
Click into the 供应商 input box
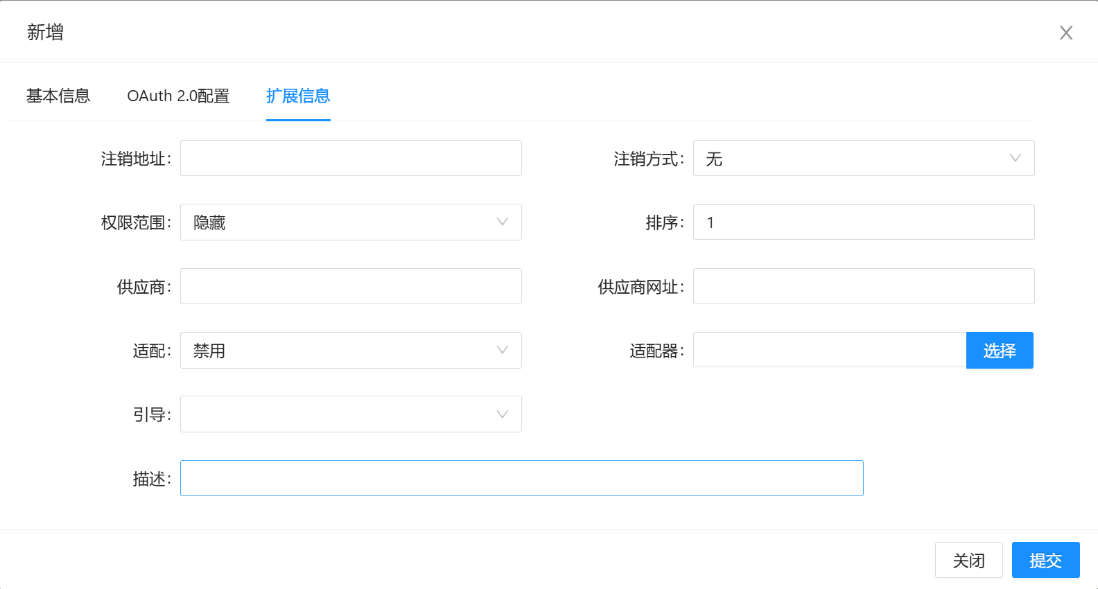[x=351, y=286]
